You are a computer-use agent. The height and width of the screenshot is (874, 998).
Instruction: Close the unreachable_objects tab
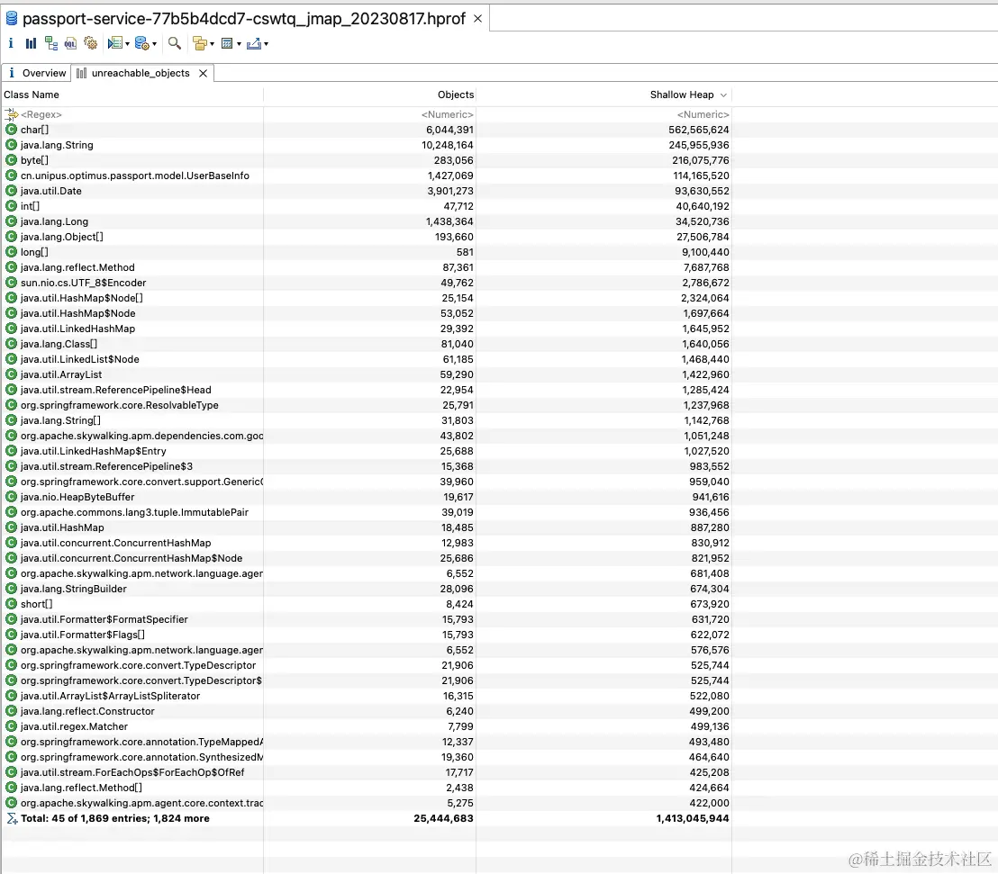click(x=203, y=73)
